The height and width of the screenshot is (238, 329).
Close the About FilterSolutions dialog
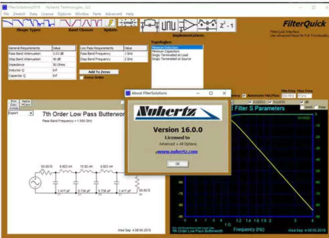pyautogui.click(x=224, y=93)
